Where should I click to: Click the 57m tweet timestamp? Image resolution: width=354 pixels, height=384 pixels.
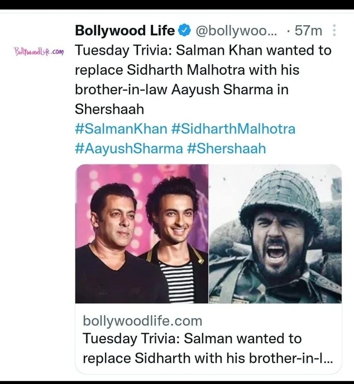pyautogui.click(x=308, y=31)
